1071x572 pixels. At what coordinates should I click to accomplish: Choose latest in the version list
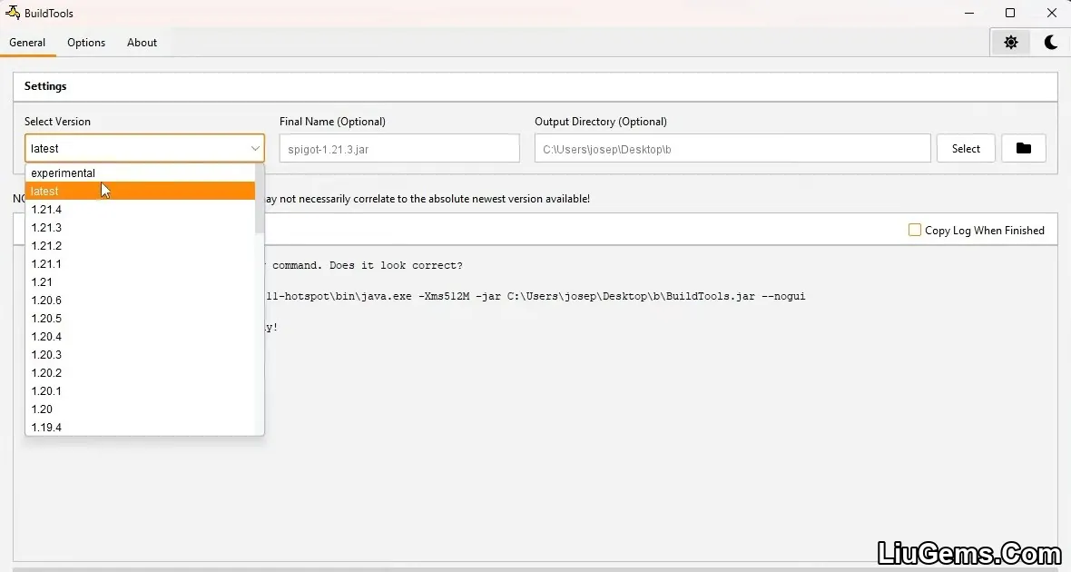click(x=140, y=192)
